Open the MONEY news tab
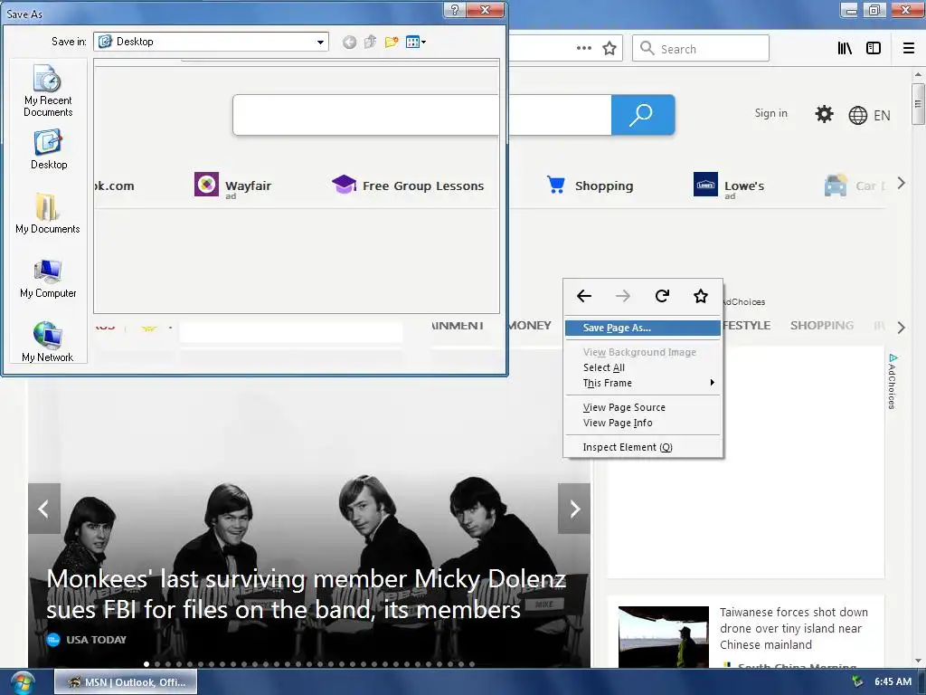The height and width of the screenshot is (695, 926). click(x=530, y=325)
